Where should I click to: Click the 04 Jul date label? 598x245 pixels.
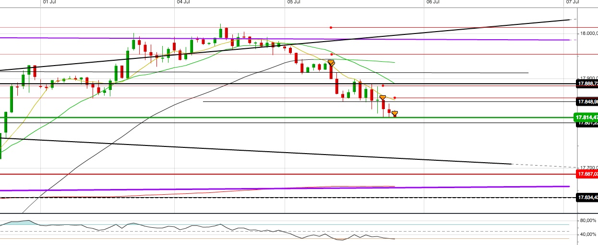point(183,2)
